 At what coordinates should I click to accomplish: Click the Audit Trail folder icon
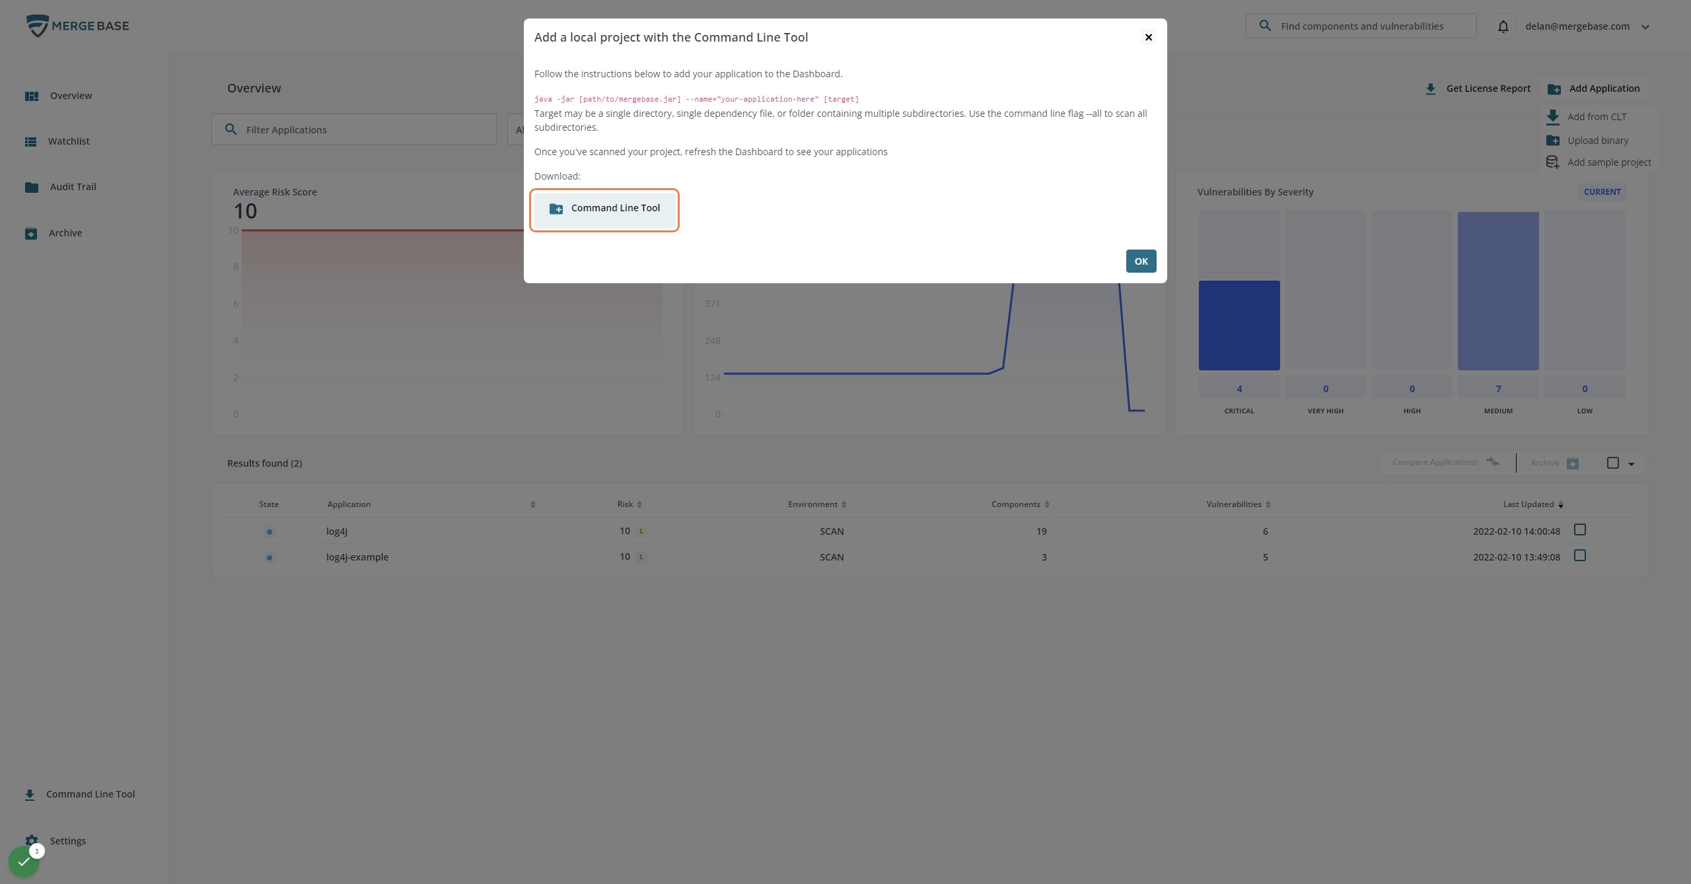click(x=31, y=187)
